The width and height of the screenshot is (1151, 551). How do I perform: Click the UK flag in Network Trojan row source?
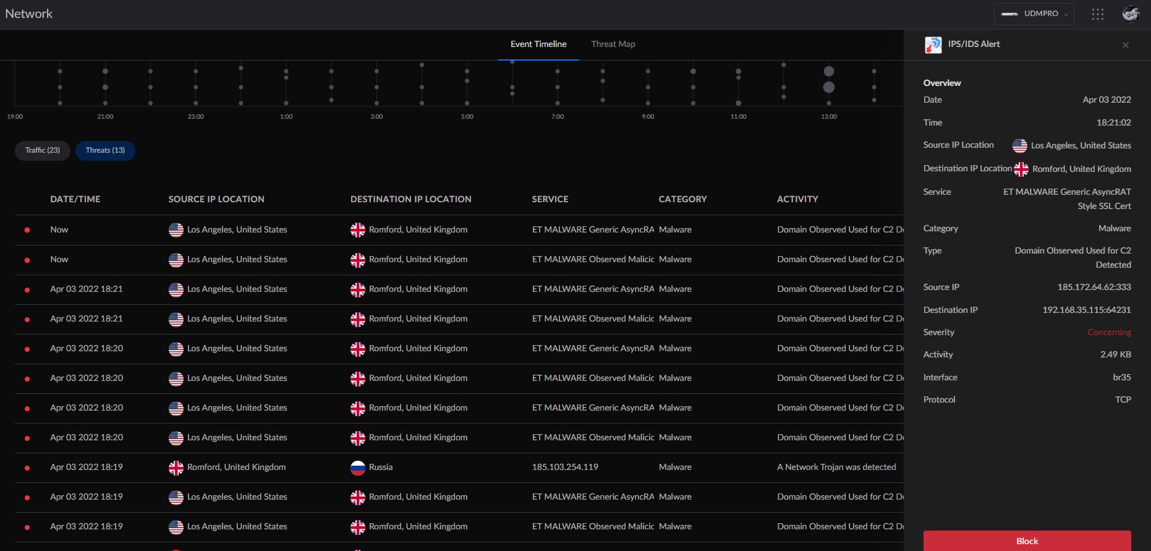click(176, 468)
